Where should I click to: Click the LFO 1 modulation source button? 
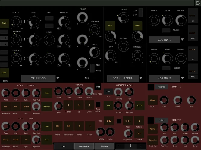pos(5,73)
